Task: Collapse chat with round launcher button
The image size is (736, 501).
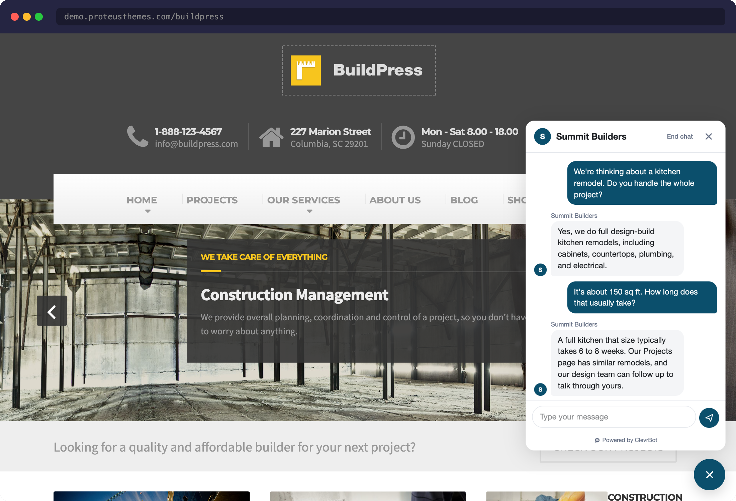Action: click(709, 474)
